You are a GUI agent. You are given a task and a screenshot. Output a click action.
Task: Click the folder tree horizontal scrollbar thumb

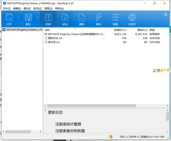pos(18,132)
